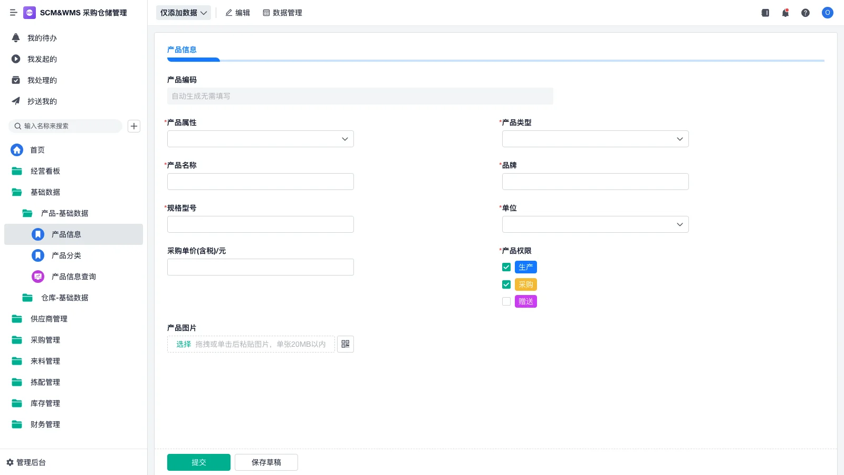
Task: Click the 经营看板 folder icon
Action: click(x=17, y=171)
